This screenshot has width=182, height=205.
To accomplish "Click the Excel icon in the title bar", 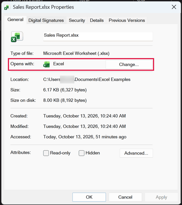I will pos(7,7).
